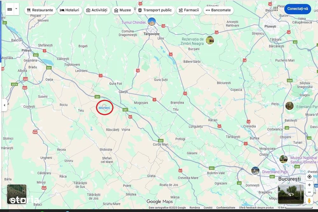Open Rezervația de Zimbri Neagra marker
318x212 pixels.
[210, 41]
